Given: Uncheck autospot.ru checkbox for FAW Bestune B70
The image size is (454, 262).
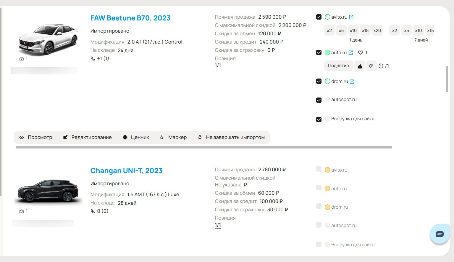Looking at the screenshot, I should (319, 100).
